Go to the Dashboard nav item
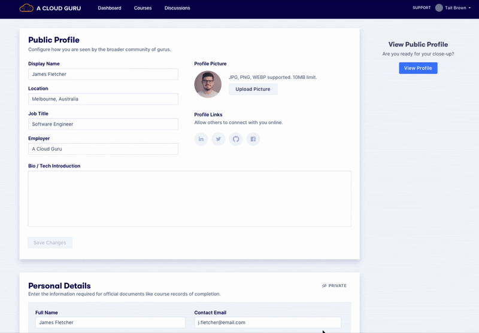This screenshot has height=333, width=479. point(110,8)
